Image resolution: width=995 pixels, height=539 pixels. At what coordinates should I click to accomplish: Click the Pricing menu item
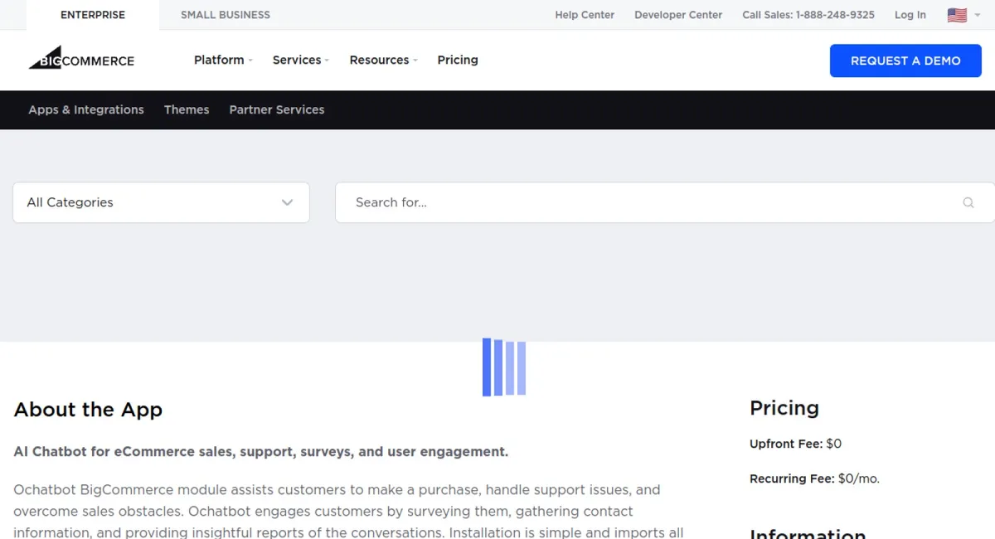458,60
